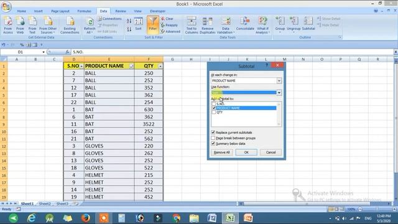The height and width of the screenshot is (224, 398).
Task: Click Remove Duplicates
Action: point(207,25)
